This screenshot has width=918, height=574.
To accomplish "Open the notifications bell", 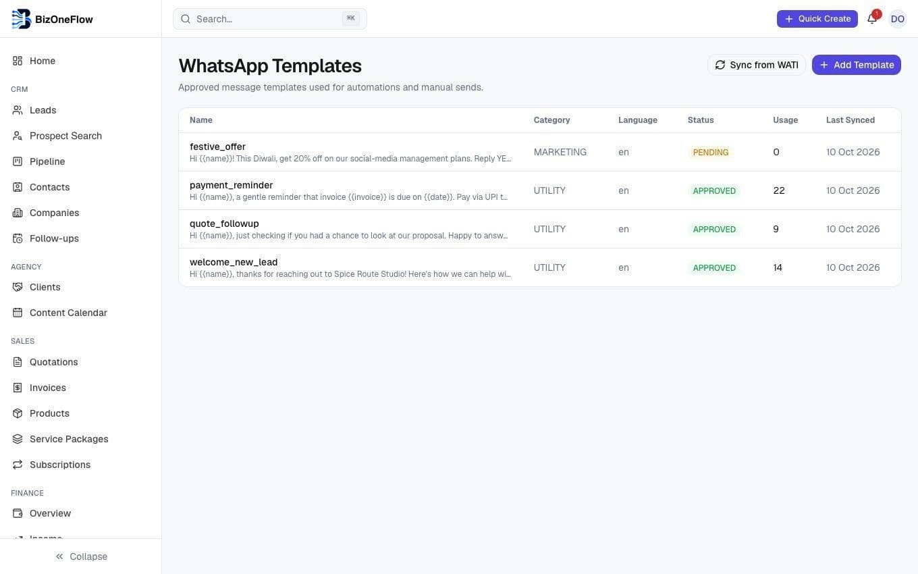I will tap(872, 19).
